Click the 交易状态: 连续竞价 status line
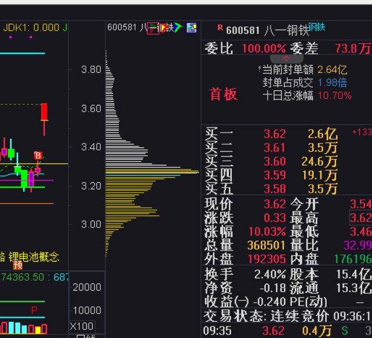Viewport: 372px width, 338px height. (x=266, y=316)
